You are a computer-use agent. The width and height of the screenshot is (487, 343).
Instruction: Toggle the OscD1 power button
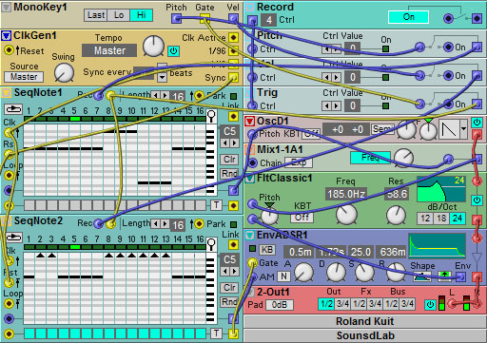[x=477, y=122]
